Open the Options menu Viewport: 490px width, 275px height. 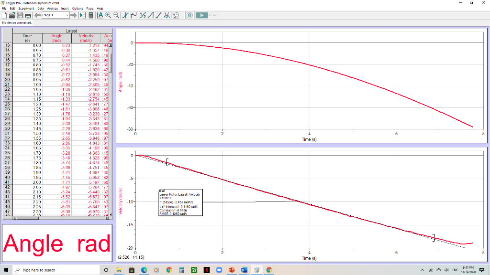(x=78, y=9)
